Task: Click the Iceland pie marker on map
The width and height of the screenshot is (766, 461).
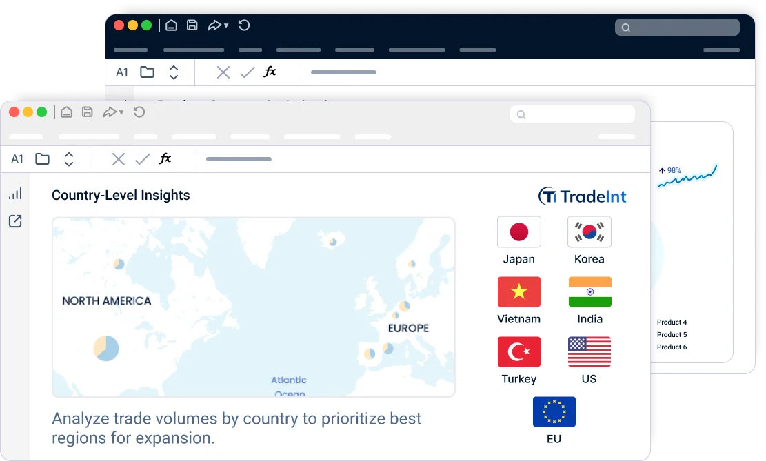Action: point(333,242)
